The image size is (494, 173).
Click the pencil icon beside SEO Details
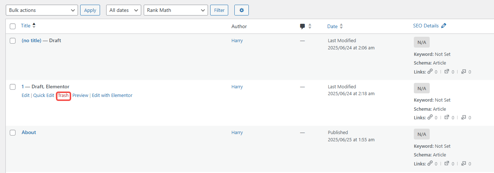point(444,26)
